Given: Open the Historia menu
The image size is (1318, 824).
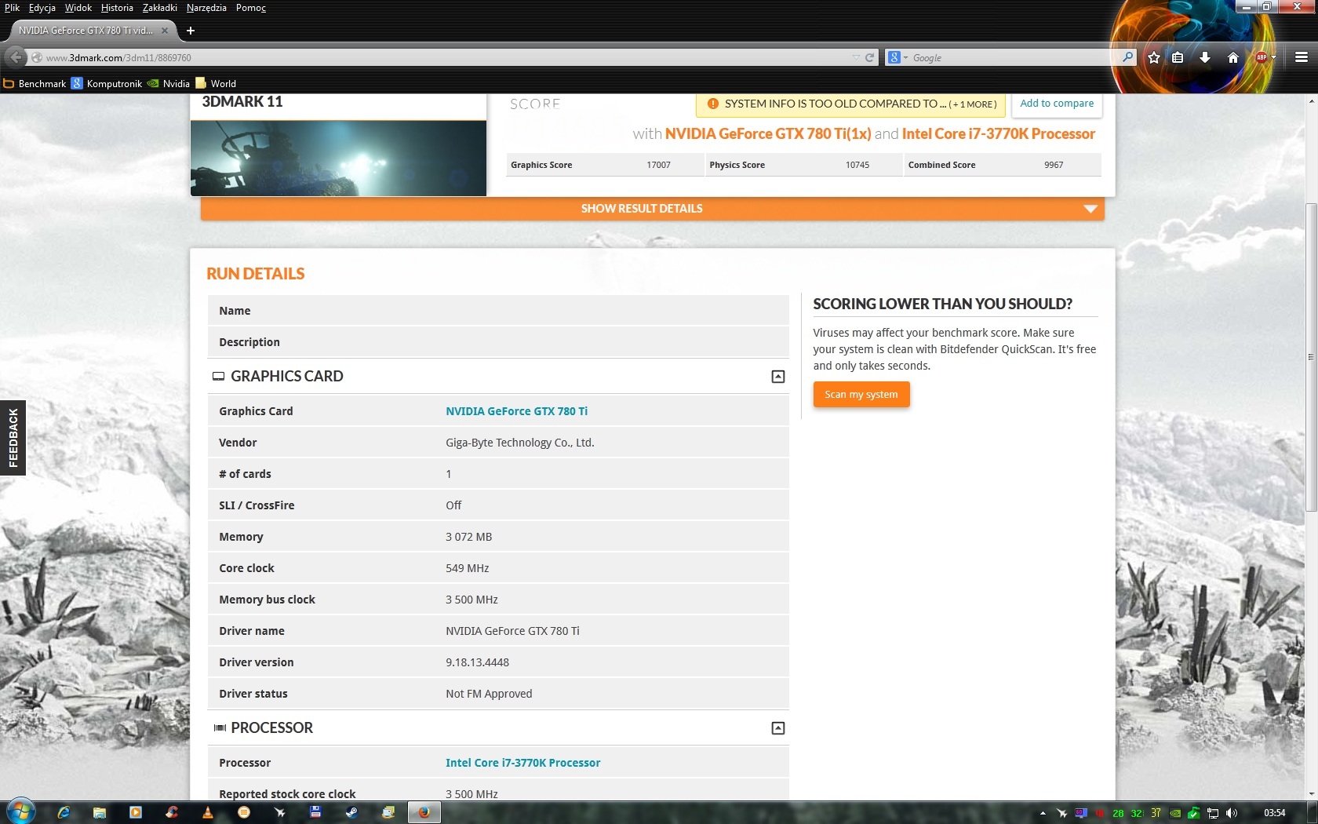Looking at the screenshot, I should click(x=117, y=8).
